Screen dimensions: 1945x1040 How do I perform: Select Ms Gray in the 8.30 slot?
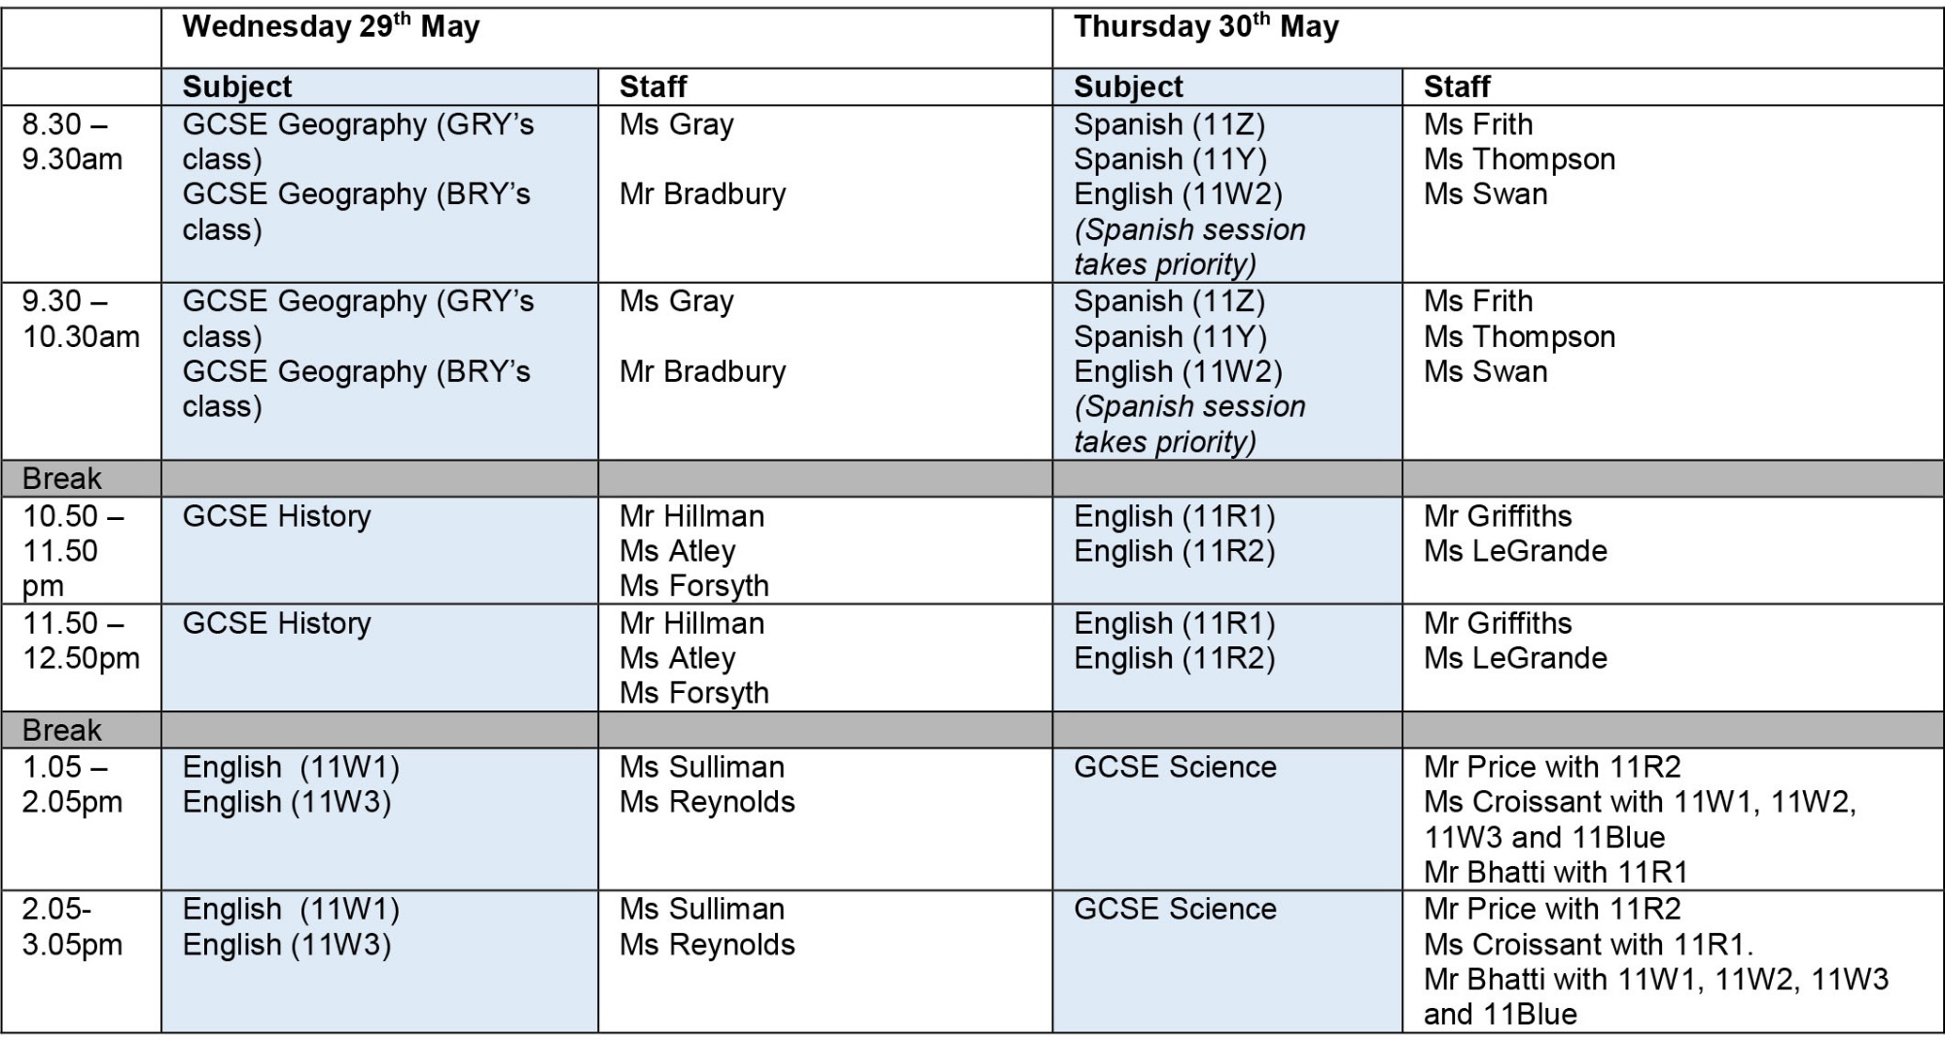point(677,125)
